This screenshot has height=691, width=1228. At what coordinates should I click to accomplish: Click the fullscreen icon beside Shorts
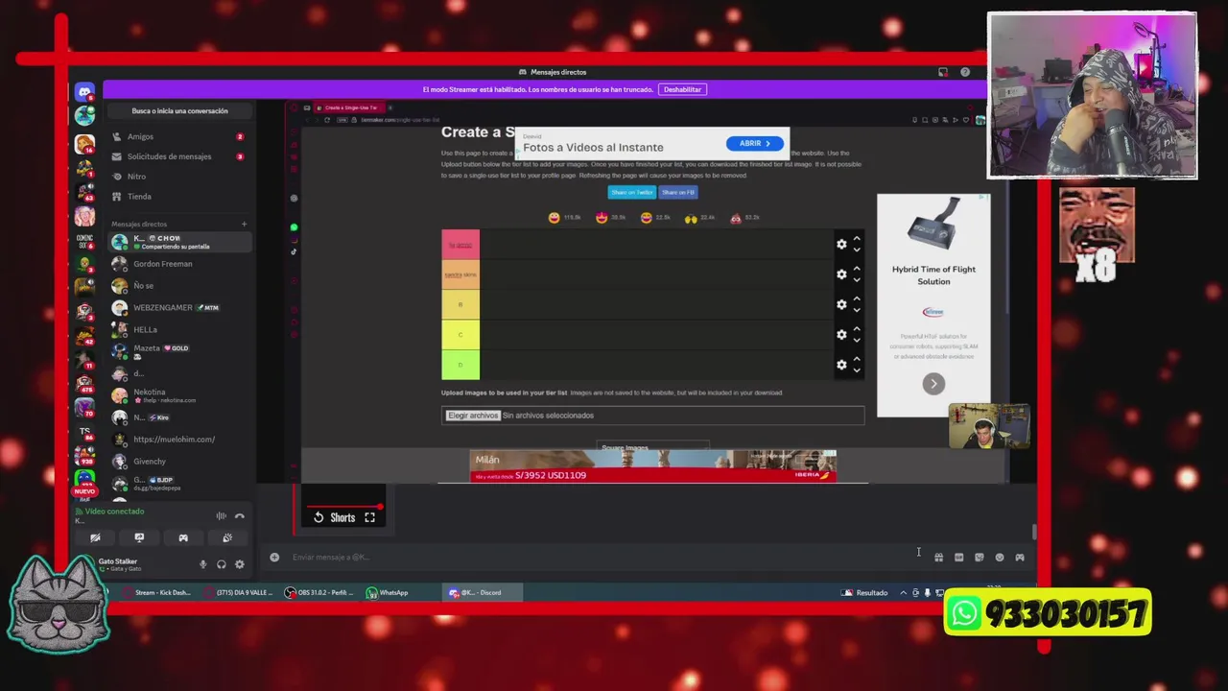pyautogui.click(x=369, y=517)
